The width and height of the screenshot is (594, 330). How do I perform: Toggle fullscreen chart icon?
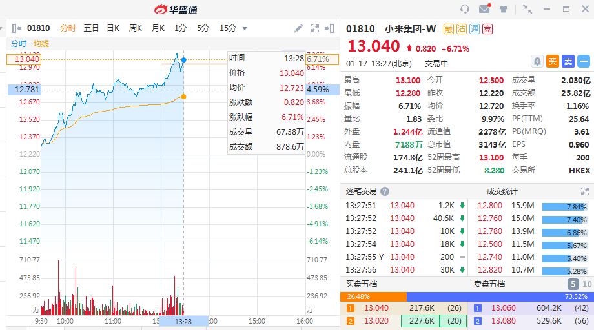point(315,28)
